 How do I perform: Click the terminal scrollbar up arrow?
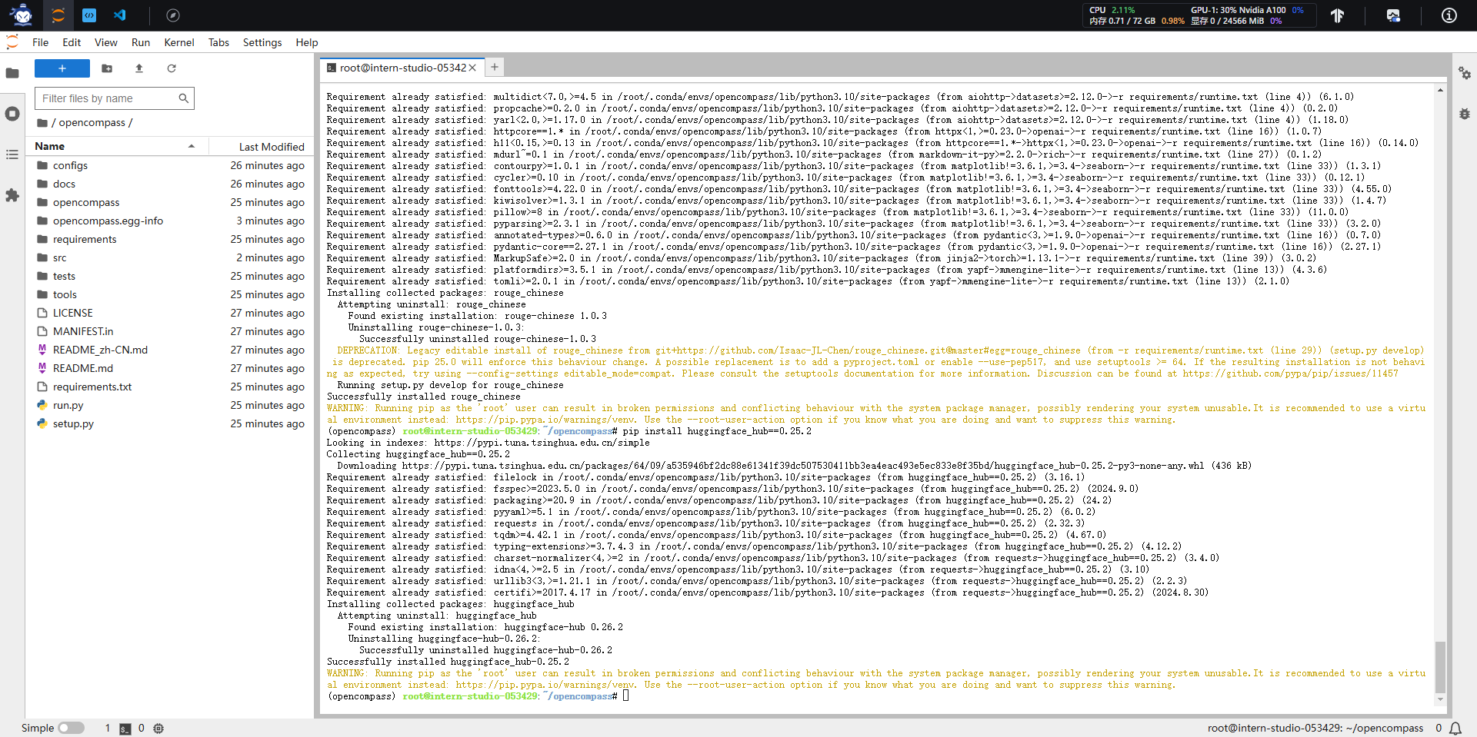[1440, 90]
